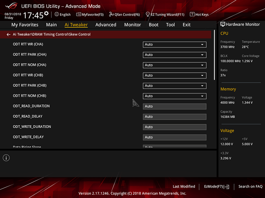Click the EzMode exit arrow icon
Screen dimensions: 265x198
tap(227, 187)
